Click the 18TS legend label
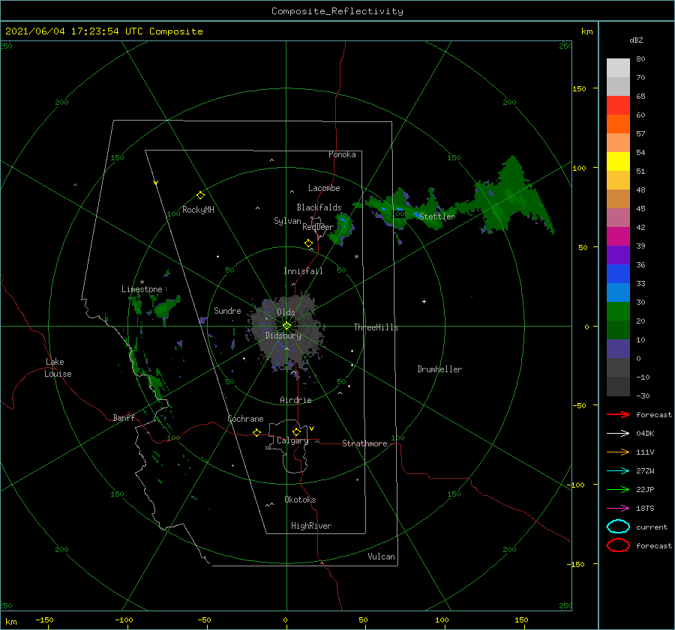675x630 pixels. (x=645, y=509)
